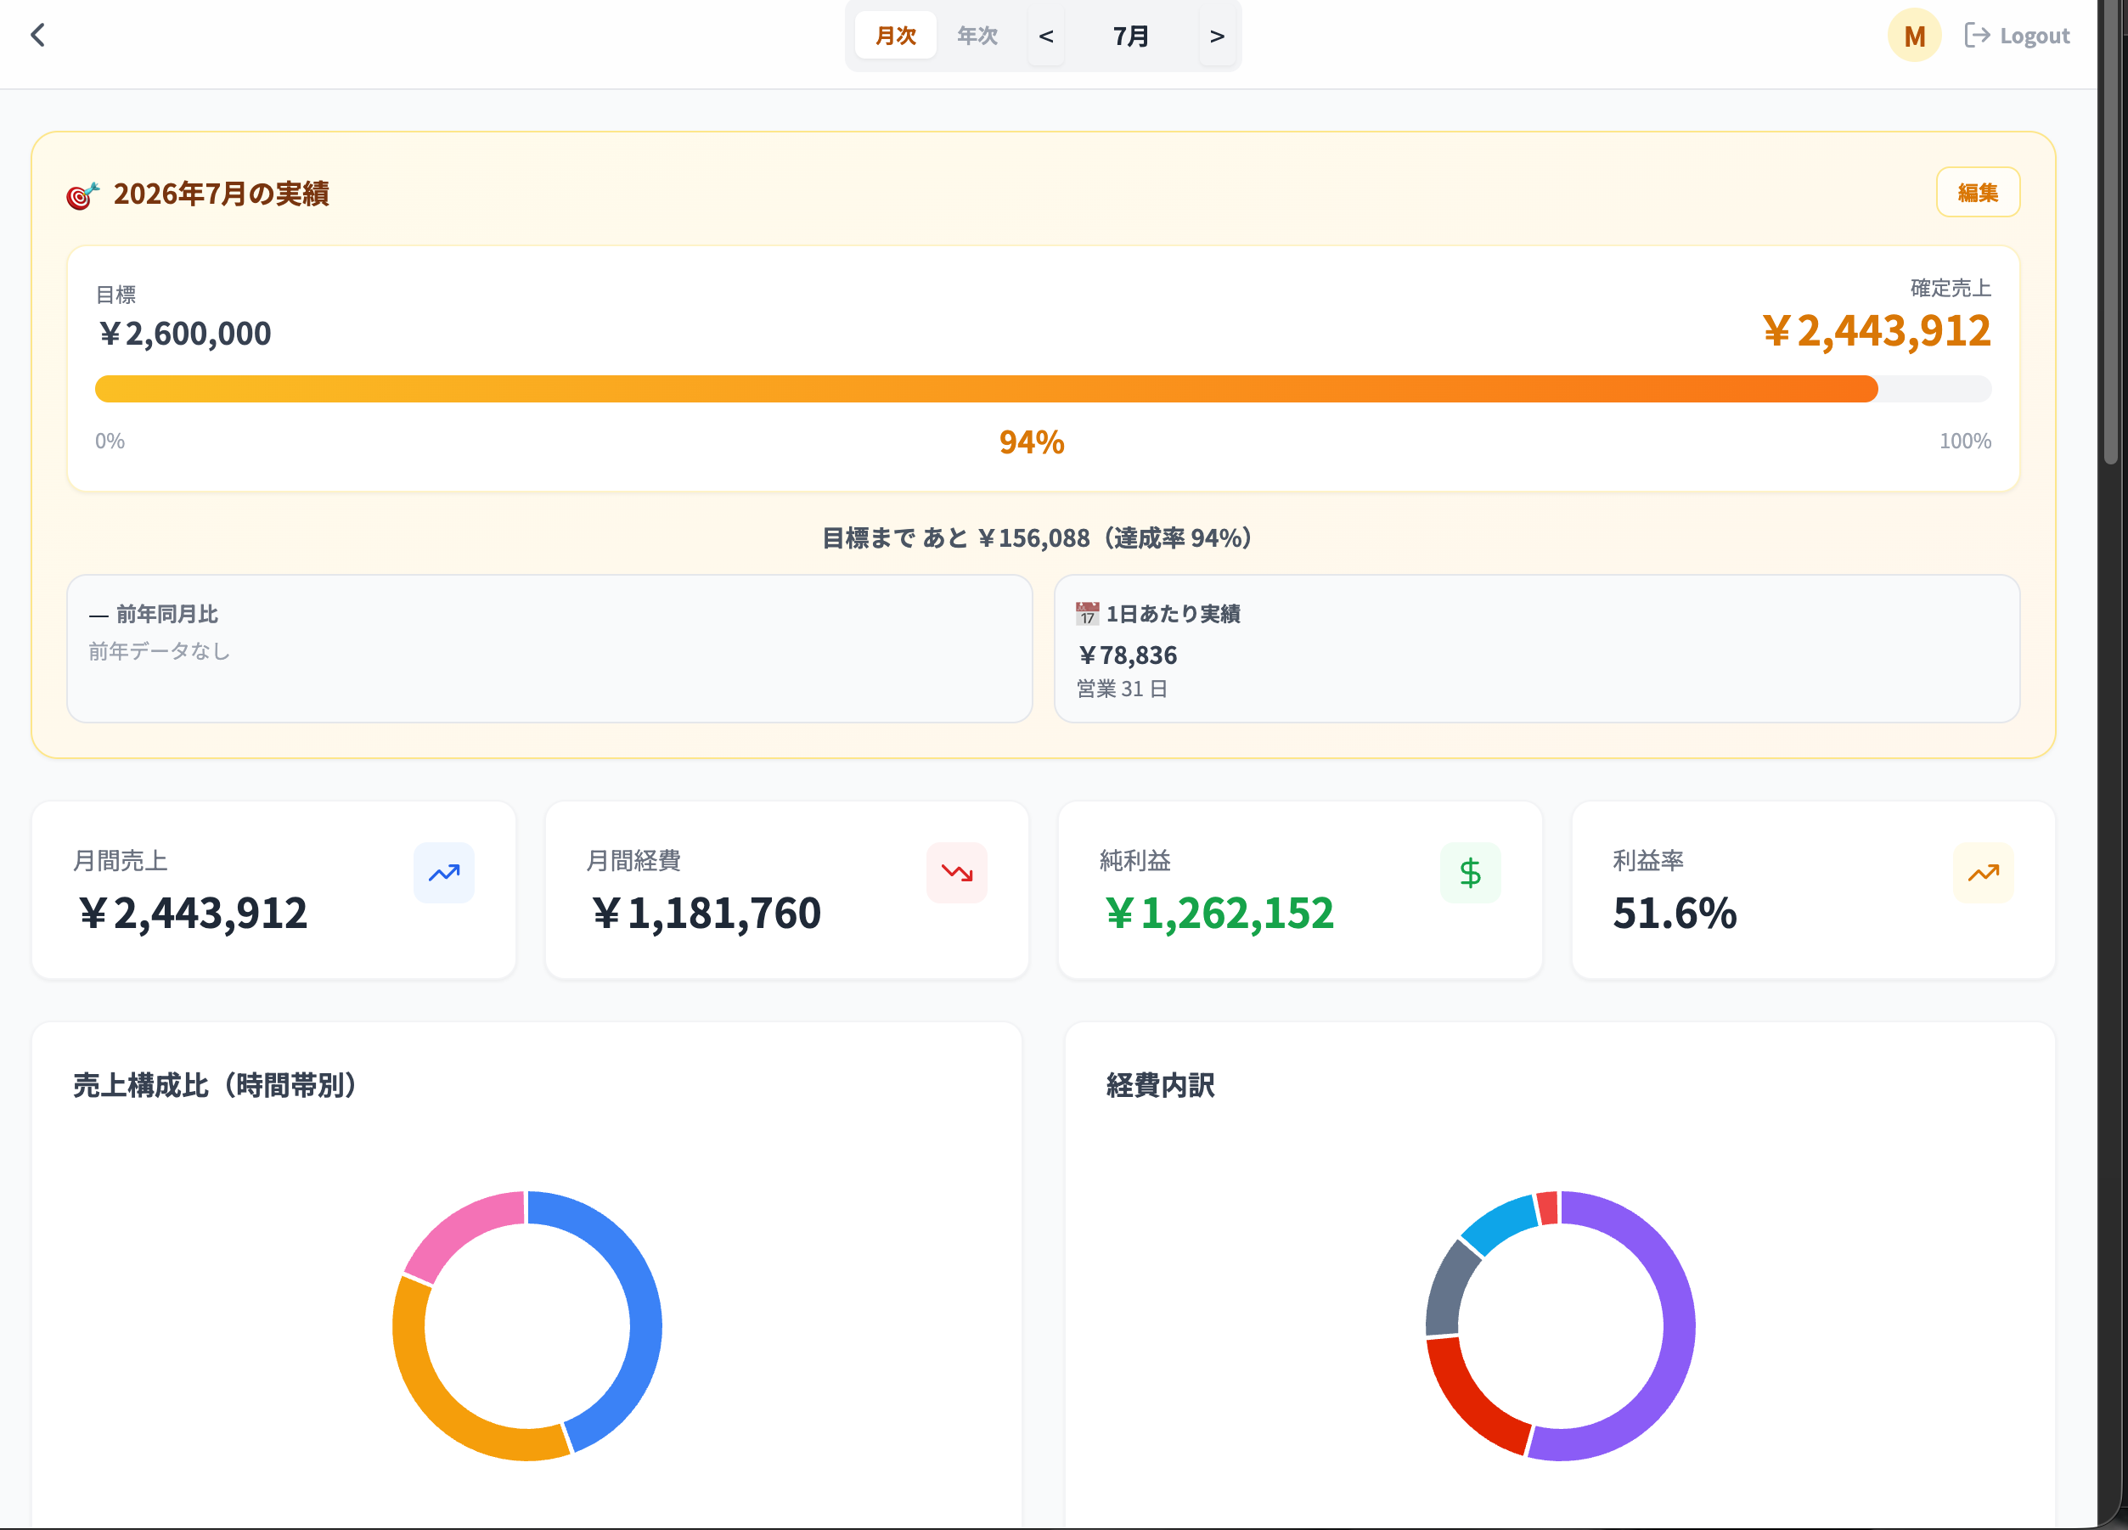
Task: Click the profit rate 51.6%
Action: (x=1675, y=914)
